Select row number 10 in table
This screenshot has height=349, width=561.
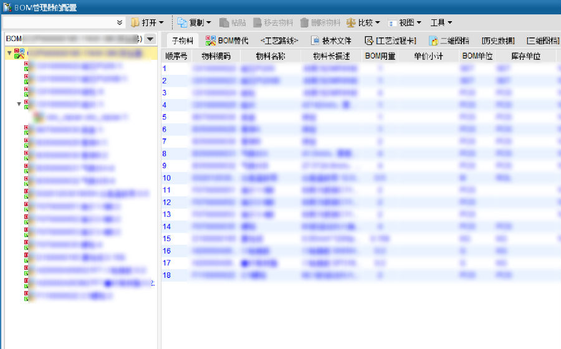point(166,178)
